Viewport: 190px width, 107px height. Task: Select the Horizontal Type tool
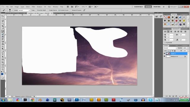click(3, 54)
